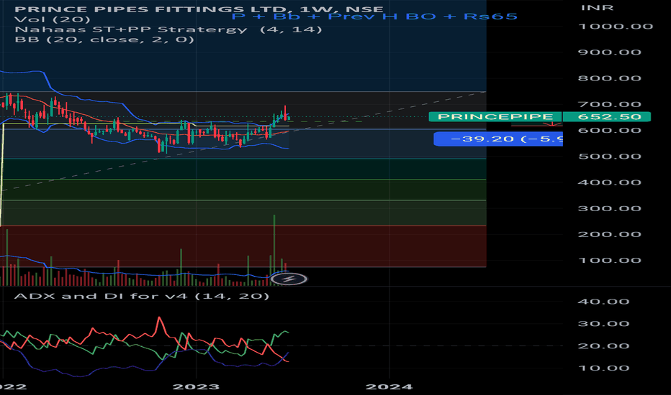Screen dimensions: 671x395
Task: Click the 2024 time axis label
Action: [x=389, y=387]
